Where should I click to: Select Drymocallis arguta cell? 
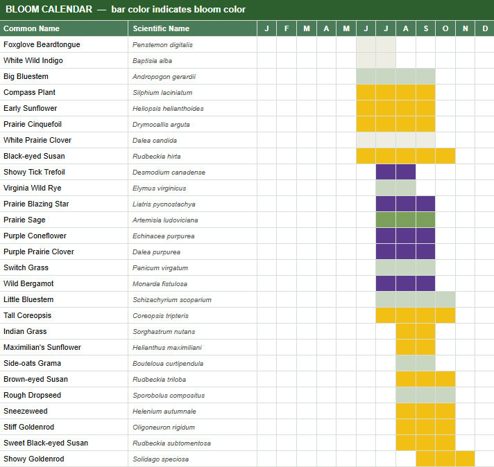point(192,124)
